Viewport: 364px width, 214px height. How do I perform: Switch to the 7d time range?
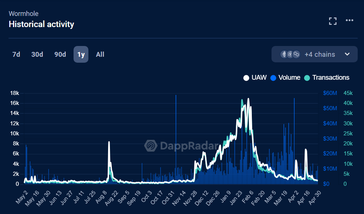16,55
